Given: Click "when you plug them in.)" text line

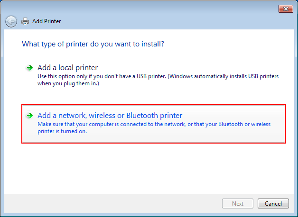Looking at the screenshot, I should click(x=68, y=83).
